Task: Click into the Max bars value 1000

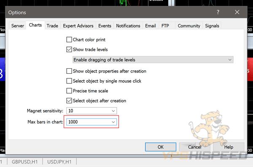Action: click(73, 122)
